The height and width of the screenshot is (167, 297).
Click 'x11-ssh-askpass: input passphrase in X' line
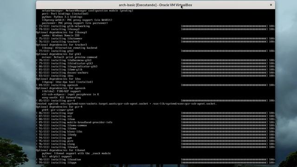pos(70,94)
